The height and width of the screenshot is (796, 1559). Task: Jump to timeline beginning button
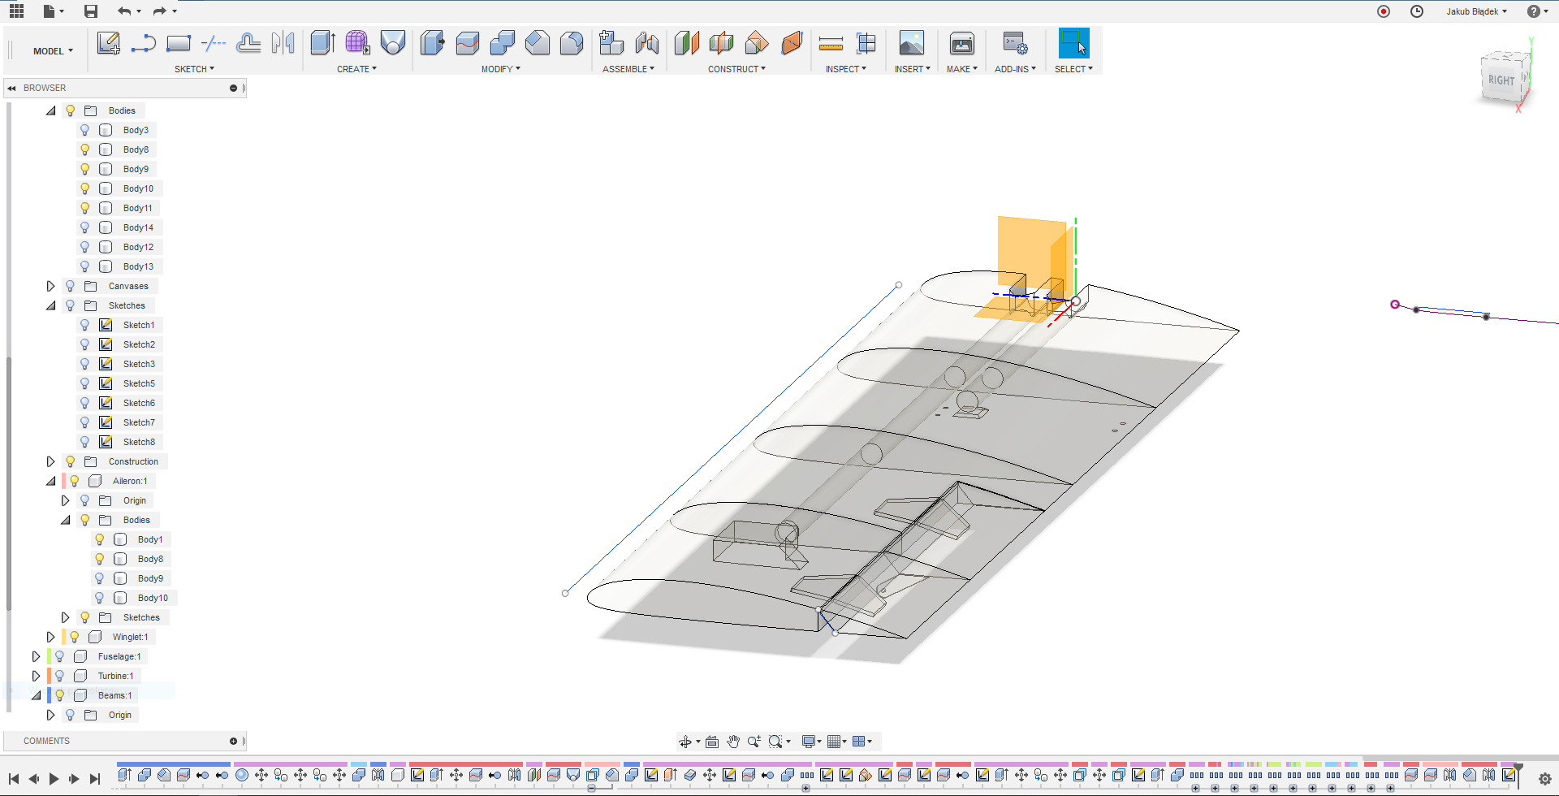click(14, 779)
